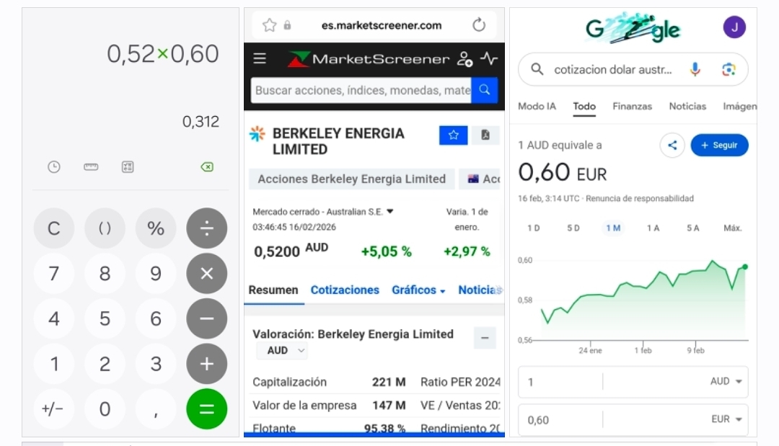Open Google Lens camera search
The width and height of the screenshot is (779, 446).
(x=729, y=69)
